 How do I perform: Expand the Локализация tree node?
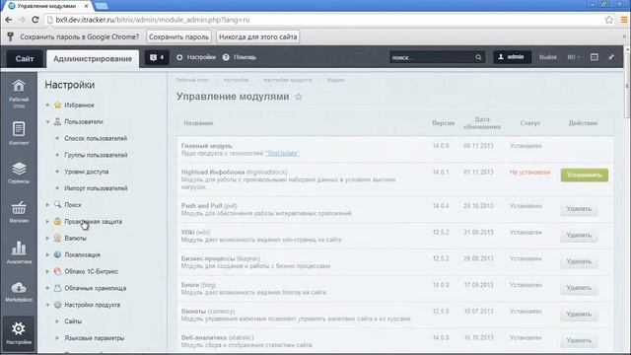pyautogui.click(x=47, y=254)
